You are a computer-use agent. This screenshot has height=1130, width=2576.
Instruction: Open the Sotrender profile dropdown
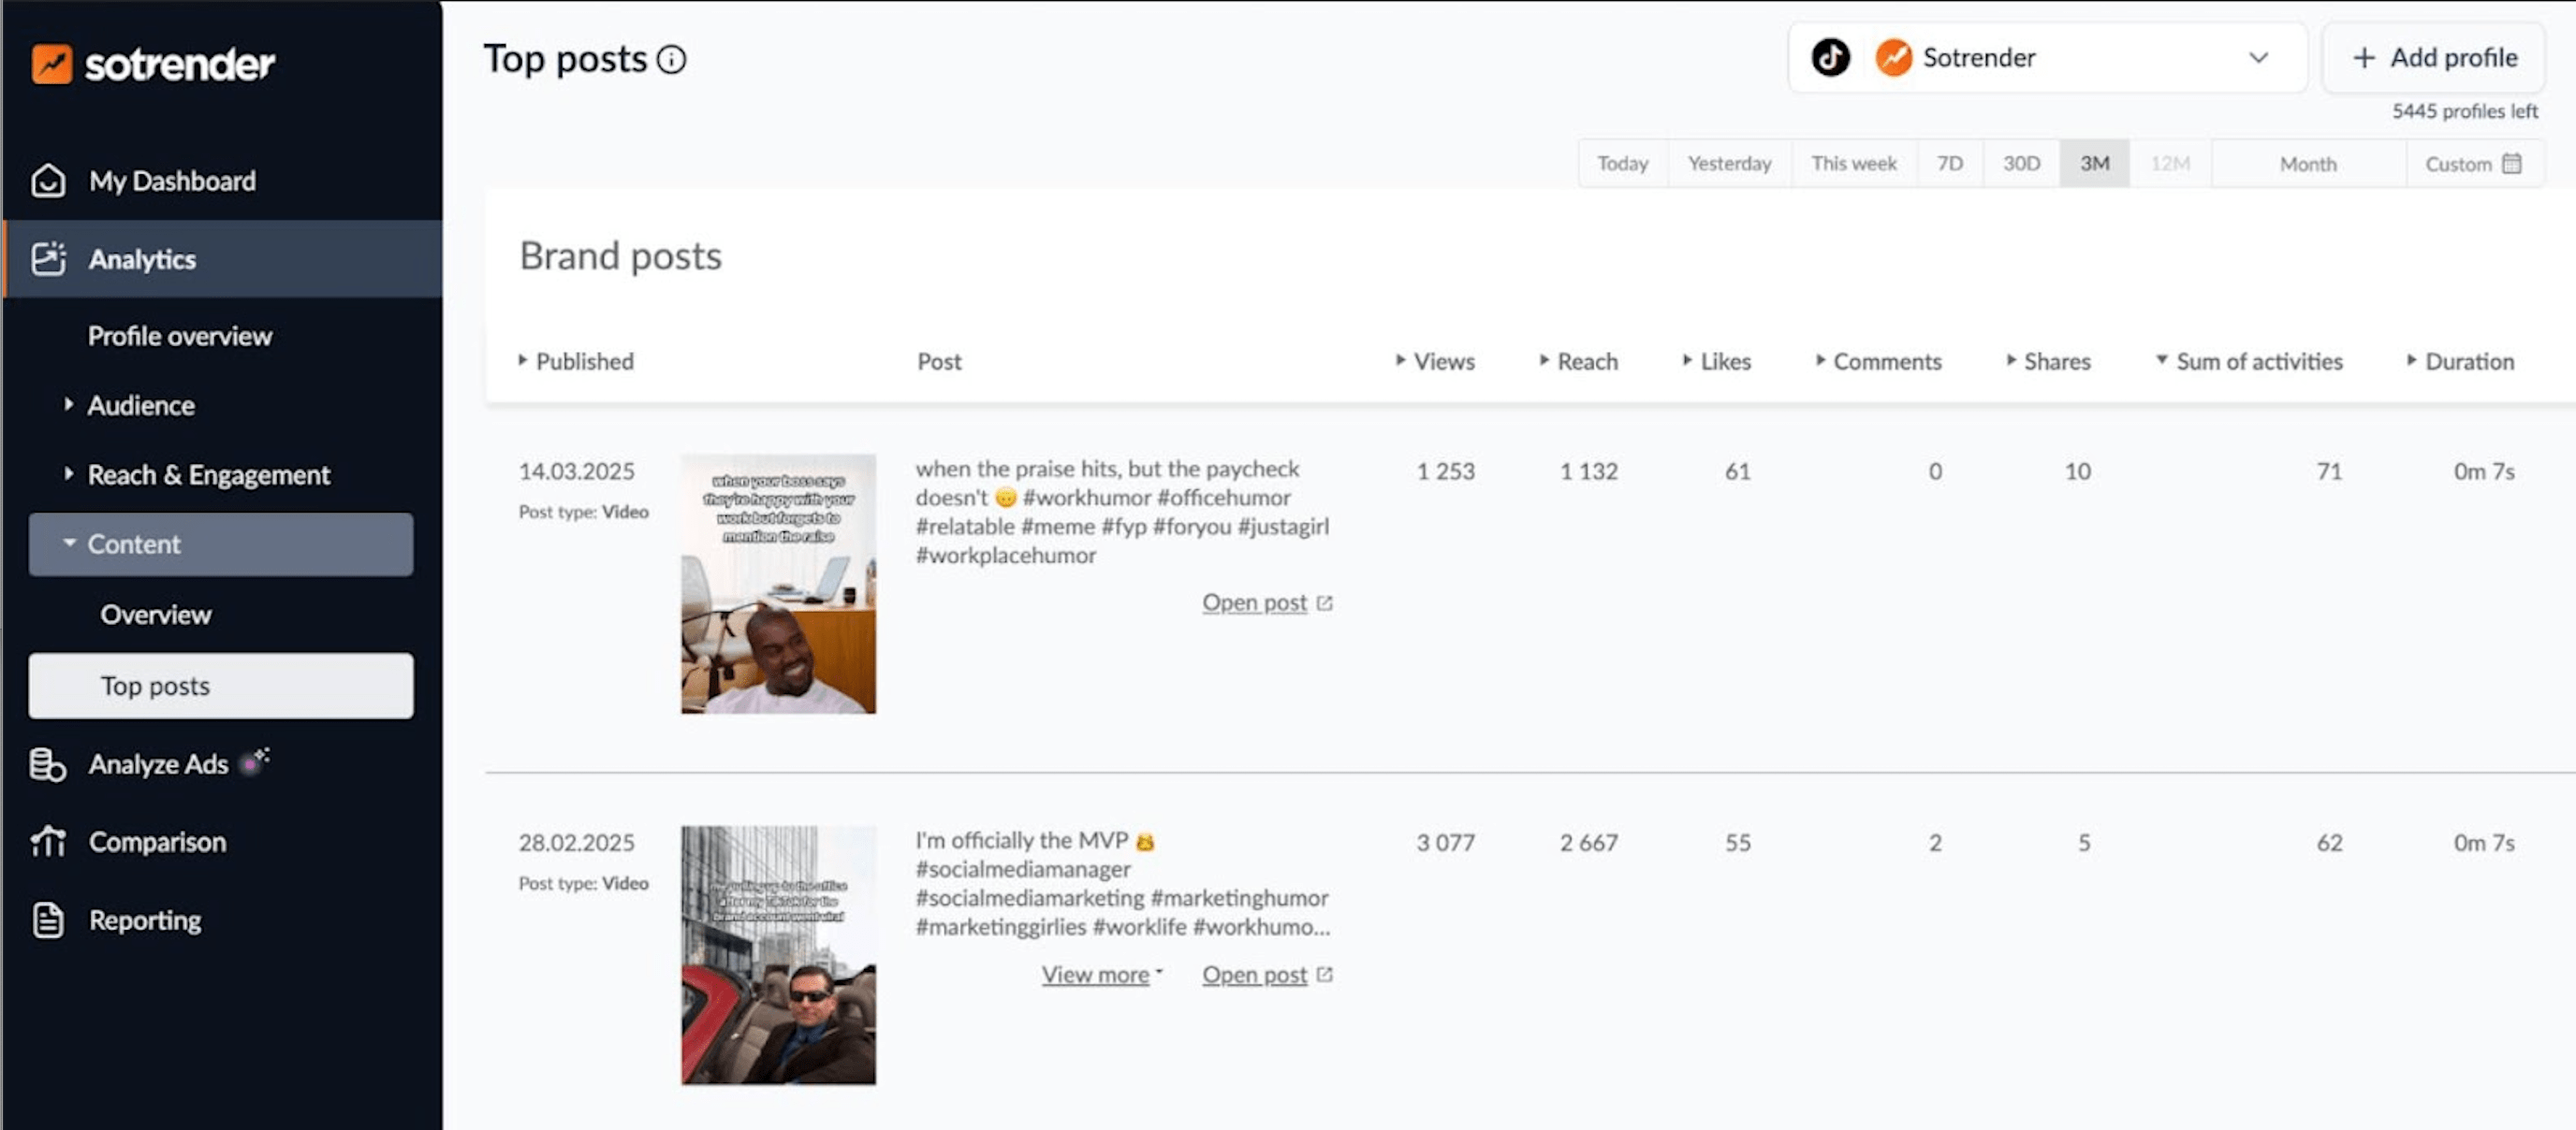coord(2259,58)
